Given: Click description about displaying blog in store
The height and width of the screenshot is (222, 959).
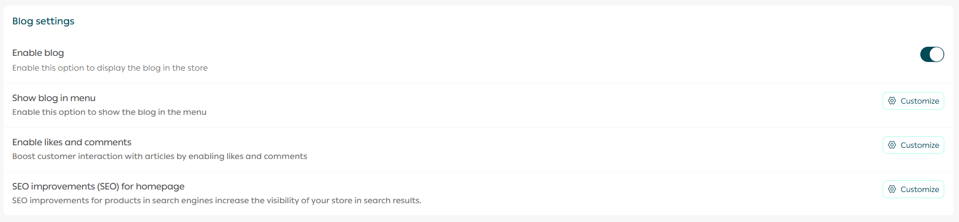Looking at the screenshot, I should point(110,68).
